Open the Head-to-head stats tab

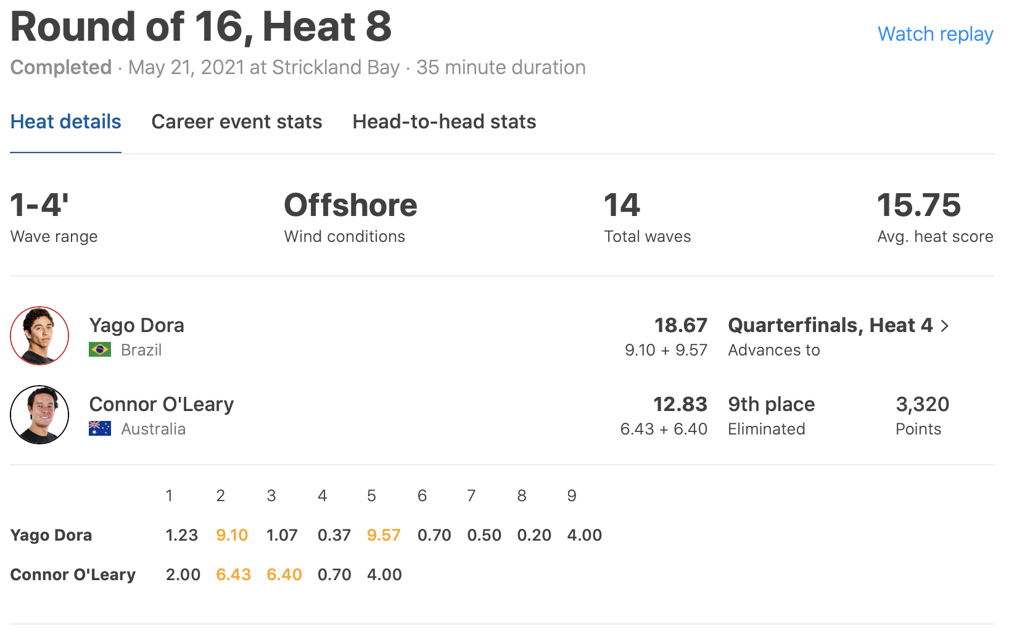pyautogui.click(x=444, y=122)
